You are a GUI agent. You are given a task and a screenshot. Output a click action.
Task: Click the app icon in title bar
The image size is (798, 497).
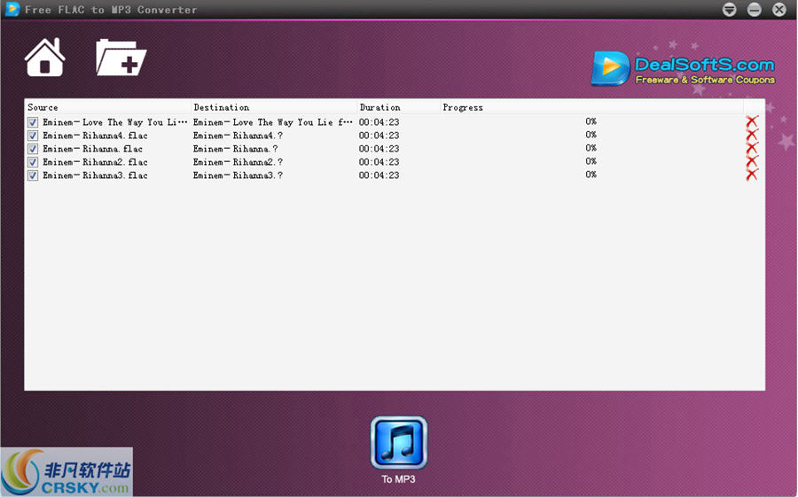(12, 9)
